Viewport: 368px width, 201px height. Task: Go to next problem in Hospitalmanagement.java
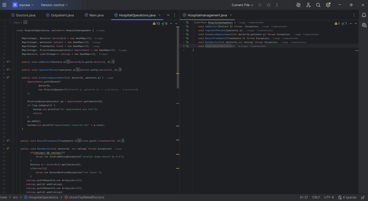click(x=356, y=23)
